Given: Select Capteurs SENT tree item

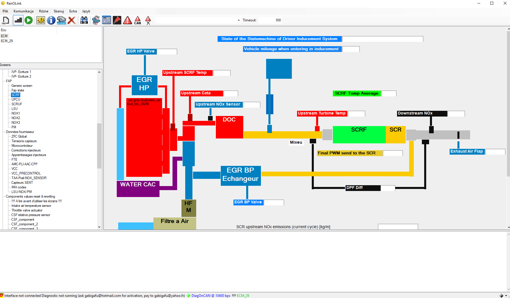Looking at the screenshot, I should coord(22,183).
